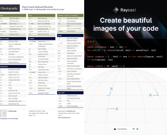Click the Command Search row
This screenshot has width=167, height=135.
[13, 52]
